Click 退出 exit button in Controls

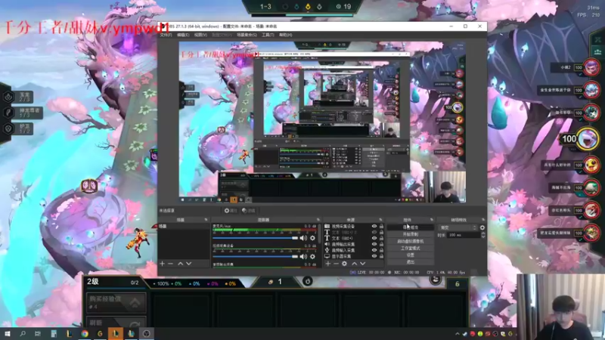pos(411,262)
